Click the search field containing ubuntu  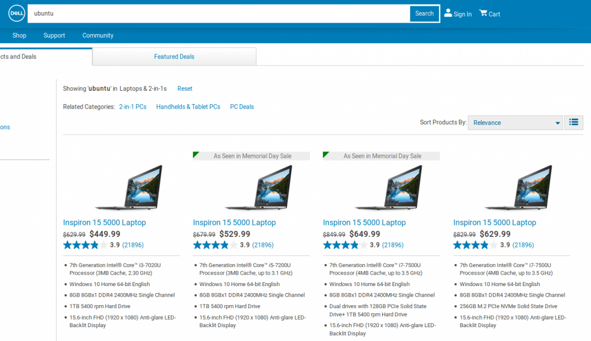coord(219,13)
